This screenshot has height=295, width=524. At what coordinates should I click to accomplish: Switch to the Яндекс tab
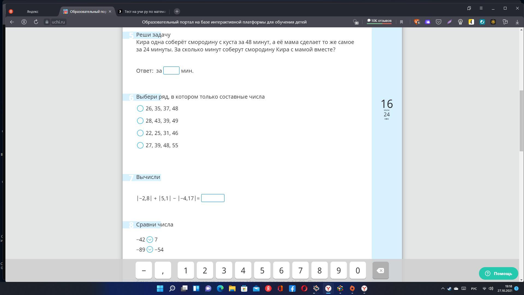(x=32, y=11)
